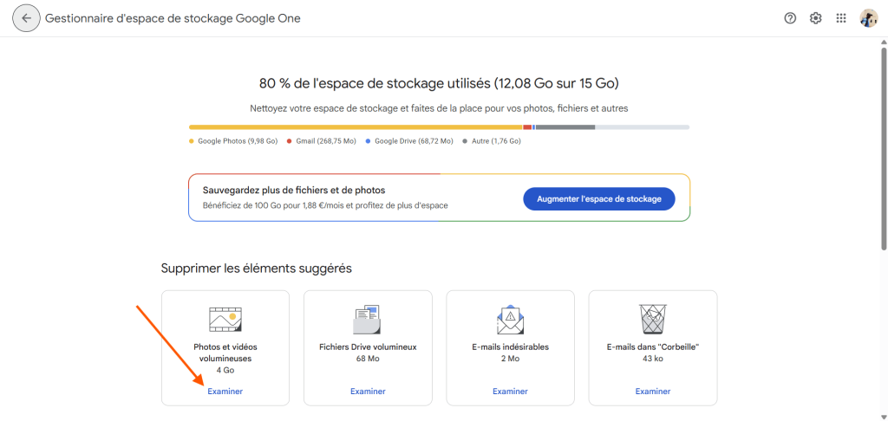The image size is (888, 421).
Task: Click the Photos et vidéos volumineuses label
Action: (x=225, y=353)
